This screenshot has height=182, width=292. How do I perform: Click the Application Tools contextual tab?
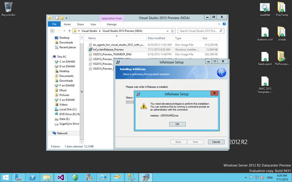coord(112,19)
